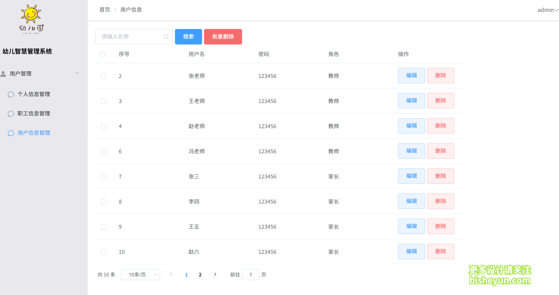
Task: Delete the 张三 row
Action: point(441,176)
